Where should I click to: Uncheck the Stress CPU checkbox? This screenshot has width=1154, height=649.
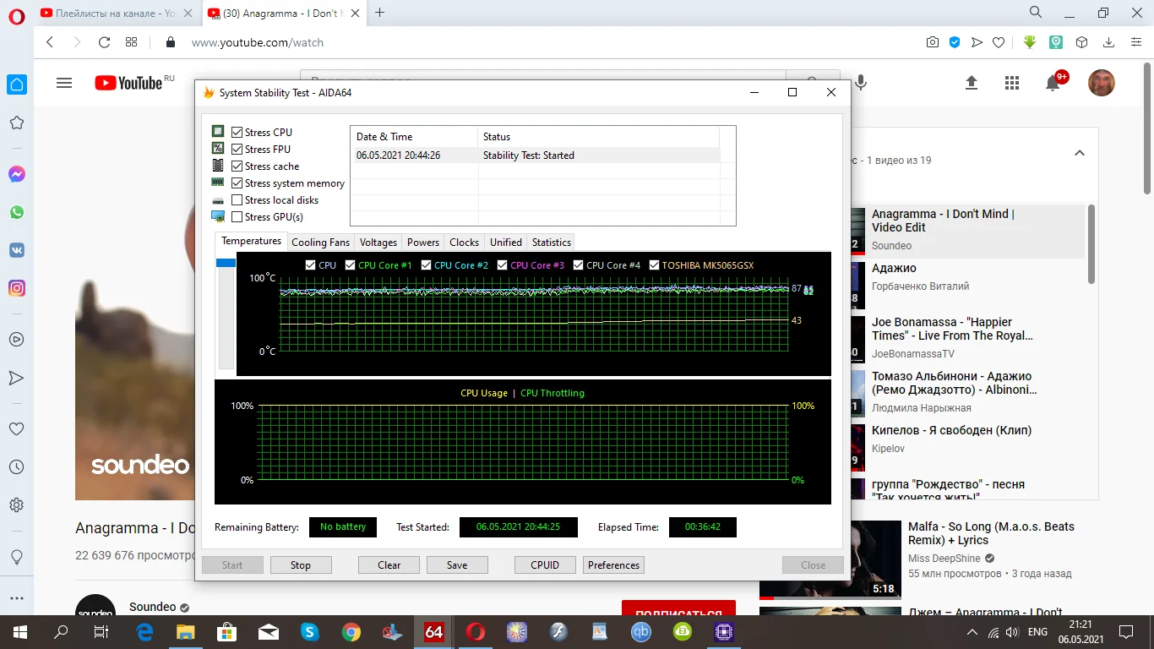237,133
